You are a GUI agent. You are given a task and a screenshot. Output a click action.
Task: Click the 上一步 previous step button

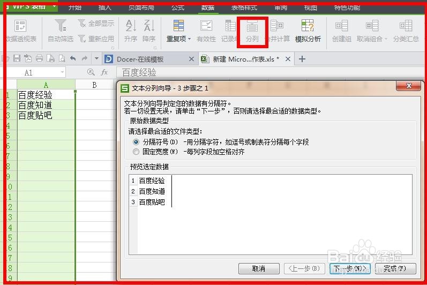coord(304,268)
